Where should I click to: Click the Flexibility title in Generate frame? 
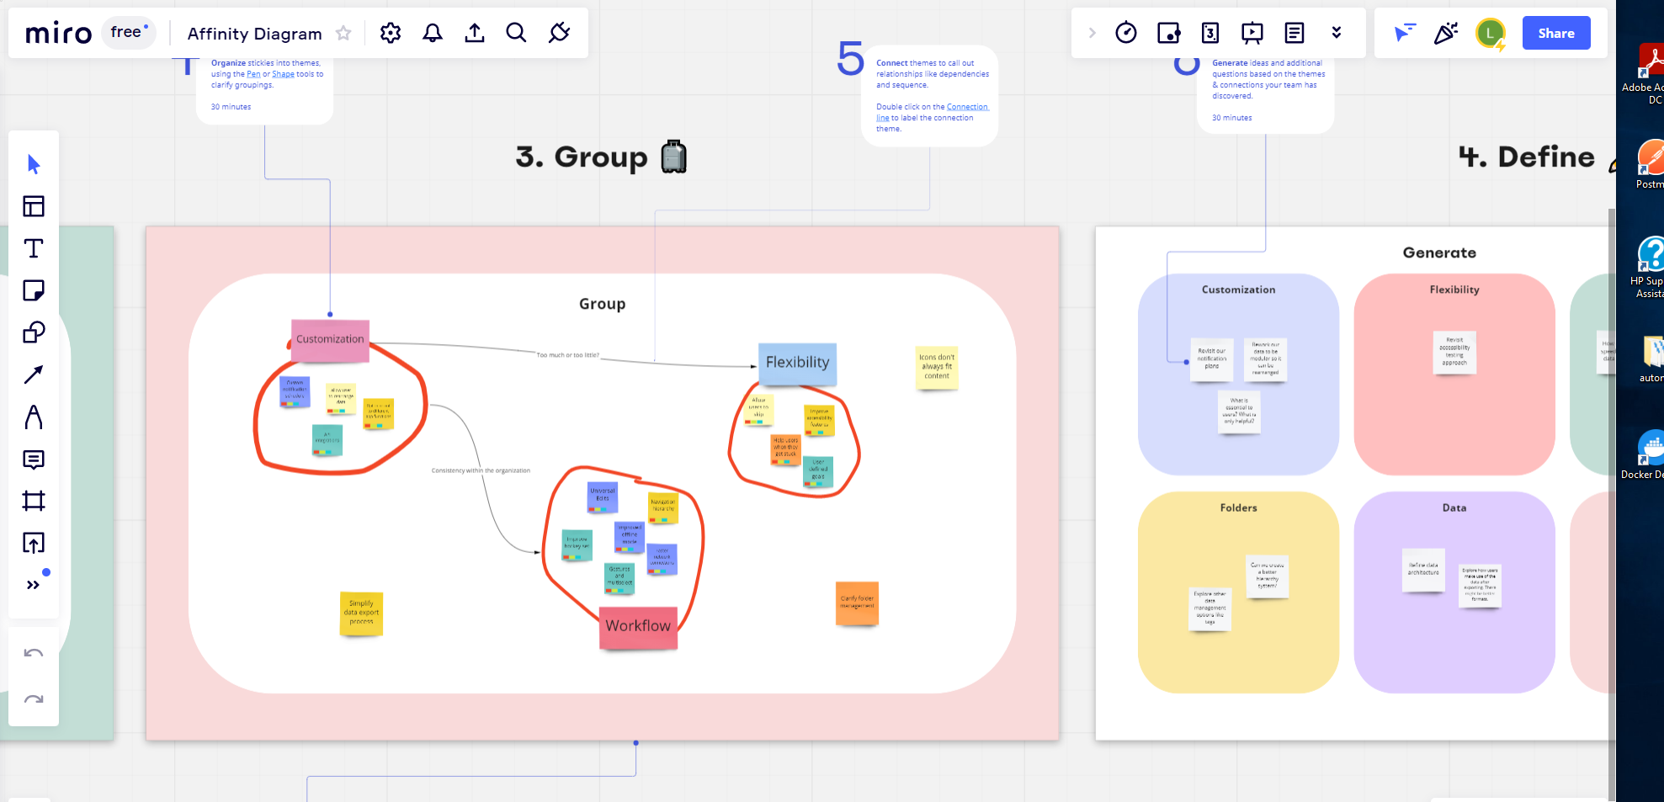1454,289
